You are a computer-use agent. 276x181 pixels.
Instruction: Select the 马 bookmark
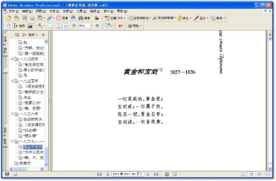pos(25,76)
